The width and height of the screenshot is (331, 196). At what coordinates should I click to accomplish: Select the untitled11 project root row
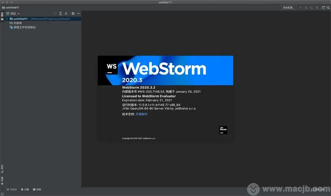tap(42, 19)
